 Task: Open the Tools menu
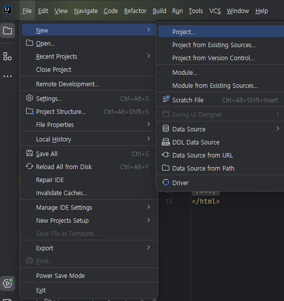click(x=196, y=11)
